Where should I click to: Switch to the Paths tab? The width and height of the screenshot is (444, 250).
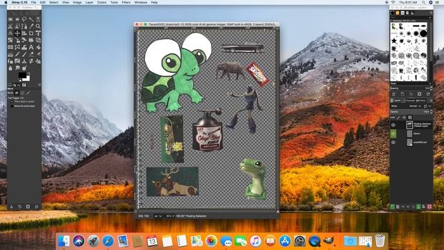[421, 101]
